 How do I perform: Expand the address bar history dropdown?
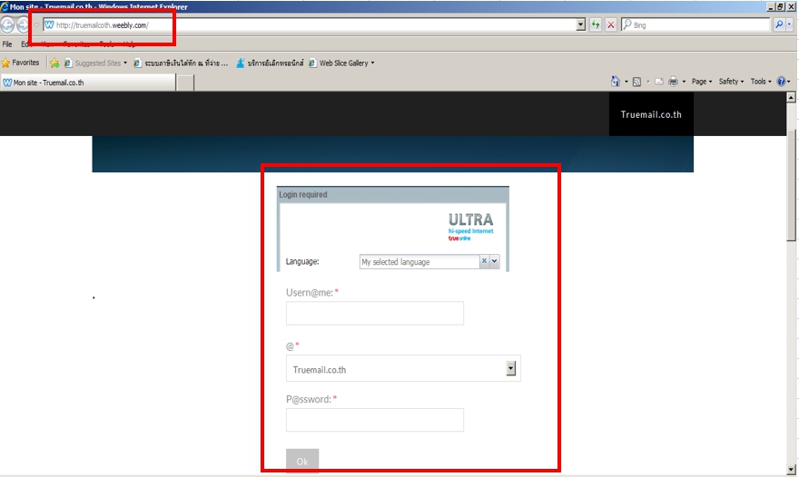tap(580, 24)
